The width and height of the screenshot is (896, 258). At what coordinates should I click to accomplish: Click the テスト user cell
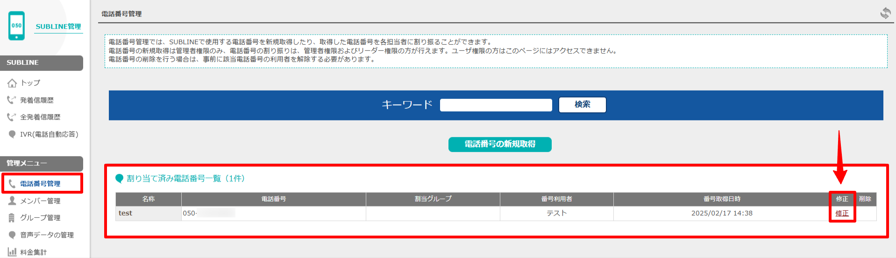click(x=557, y=213)
